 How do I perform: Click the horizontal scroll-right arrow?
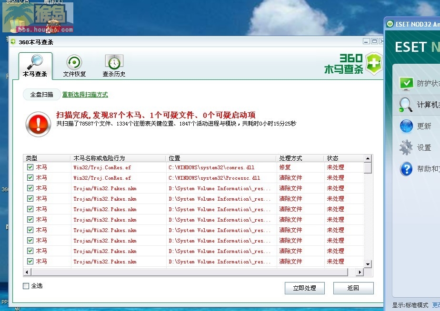360,272
